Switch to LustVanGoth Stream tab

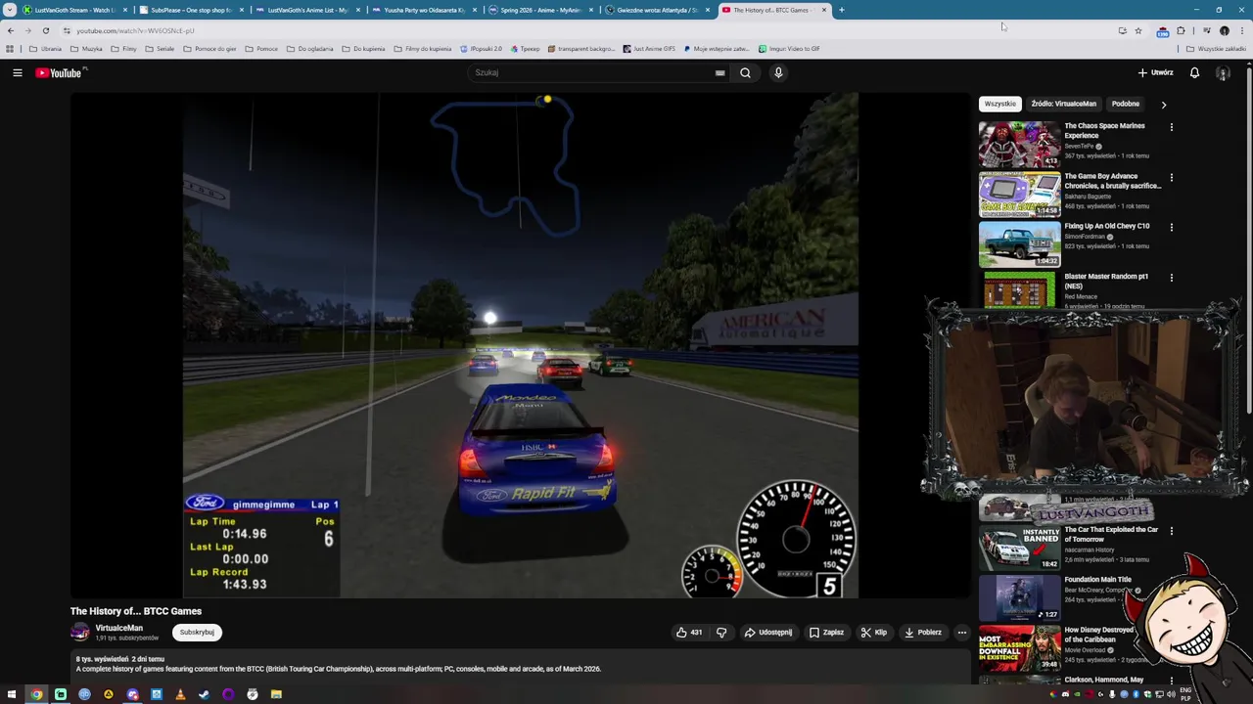pos(69,10)
